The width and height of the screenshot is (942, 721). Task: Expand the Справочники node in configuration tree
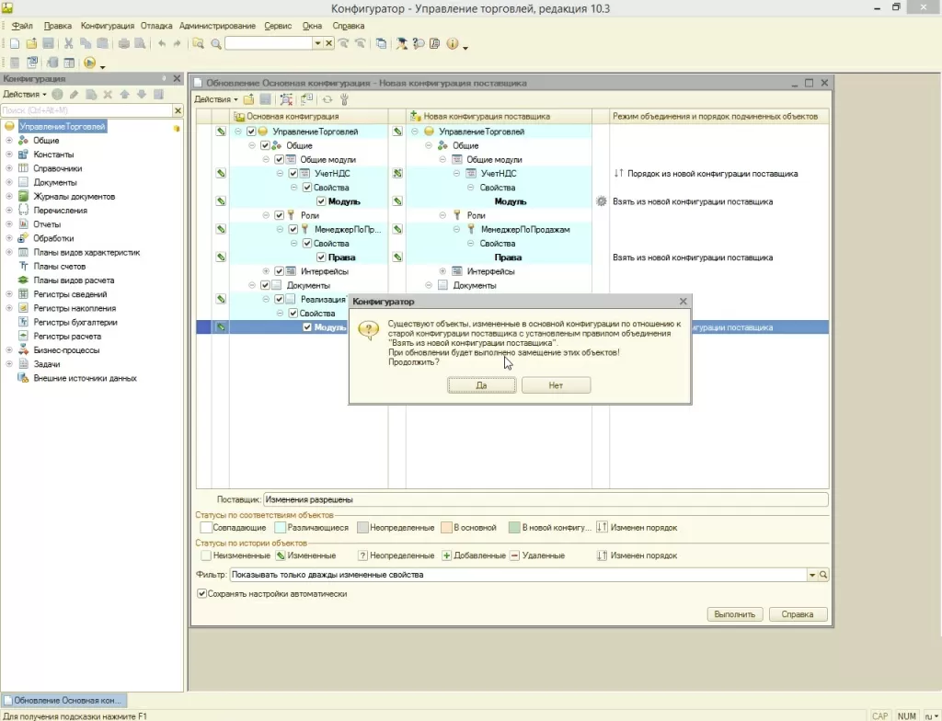point(9,168)
